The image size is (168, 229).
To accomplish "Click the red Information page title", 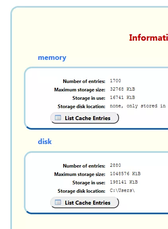I will pos(148,38).
